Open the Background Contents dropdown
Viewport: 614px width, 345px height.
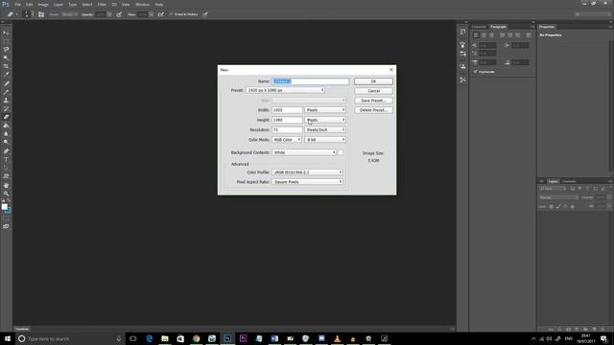(304, 152)
